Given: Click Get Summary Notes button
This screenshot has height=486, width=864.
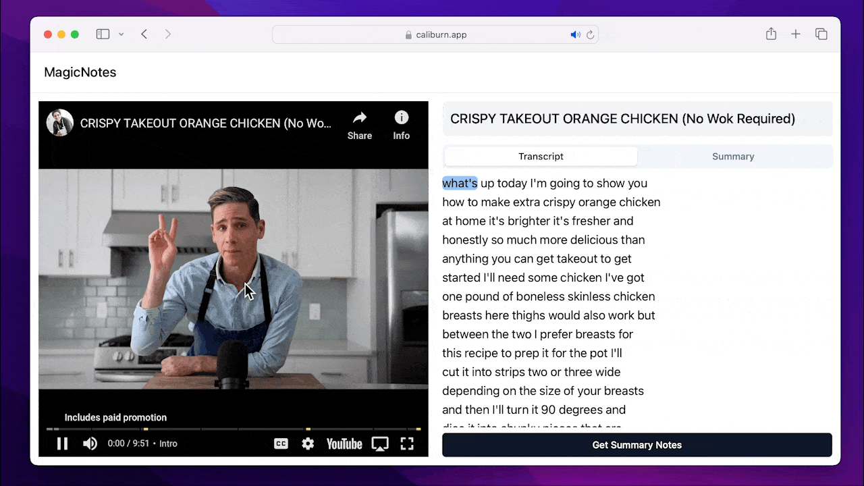Looking at the screenshot, I should (x=637, y=445).
